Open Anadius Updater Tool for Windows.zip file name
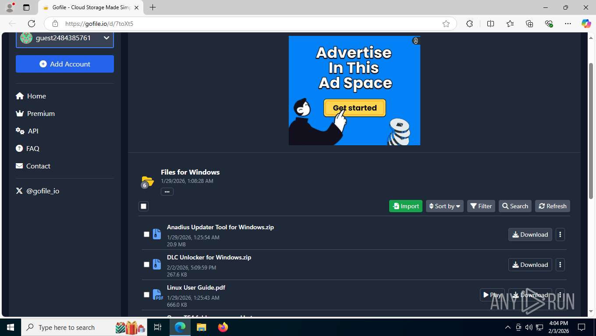Image resolution: width=596 pixels, height=336 pixels. point(220,227)
